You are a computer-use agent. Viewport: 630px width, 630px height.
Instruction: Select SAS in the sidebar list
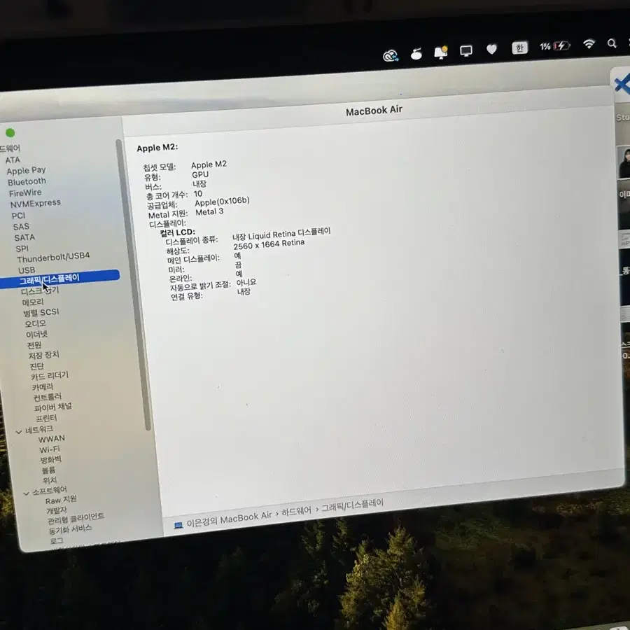(x=21, y=227)
